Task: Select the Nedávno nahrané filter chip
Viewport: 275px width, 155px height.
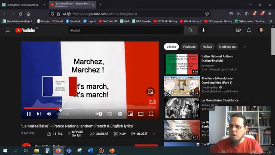Action: 228,47
